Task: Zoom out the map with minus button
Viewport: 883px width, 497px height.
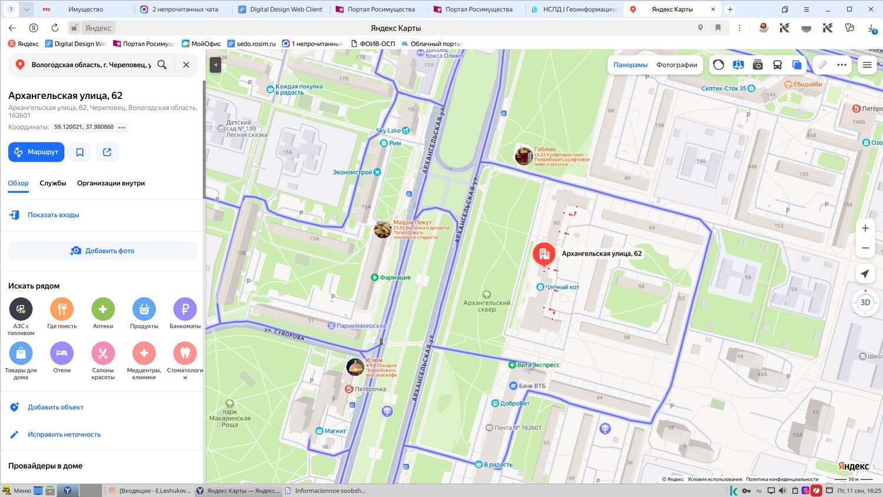Action: pyautogui.click(x=865, y=248)
